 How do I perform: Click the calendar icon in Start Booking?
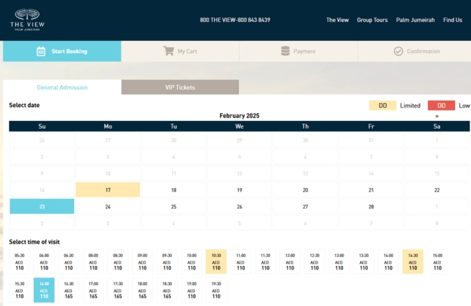click(41, 51)
